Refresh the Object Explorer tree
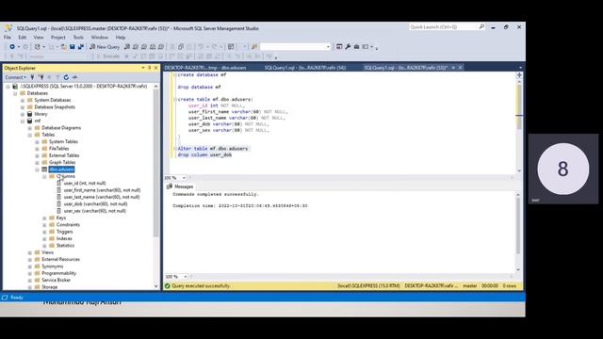Image resolution: width=603 pixels, height=339 pixels. coord(66,77)
